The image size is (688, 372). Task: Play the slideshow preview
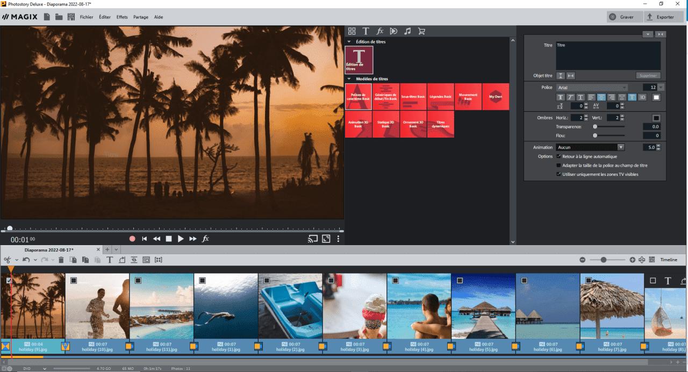(x=180, y=239)
